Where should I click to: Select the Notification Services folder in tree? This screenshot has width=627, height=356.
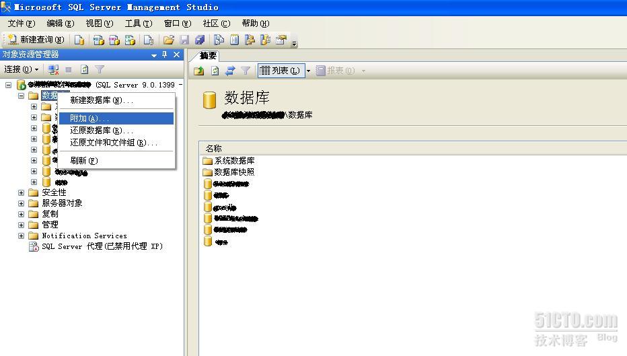[78, 236]
